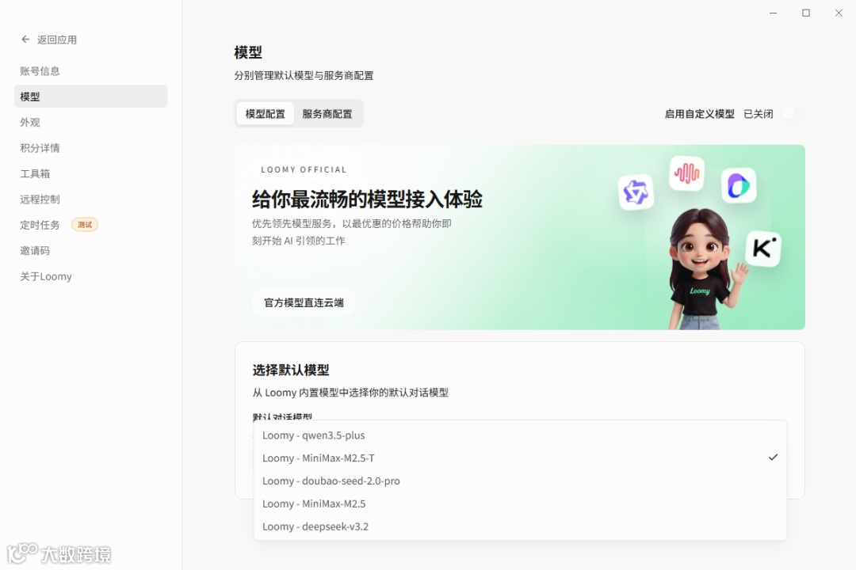Choose Loomy - doubao-seed-2.0-pro option

[520, 481]
